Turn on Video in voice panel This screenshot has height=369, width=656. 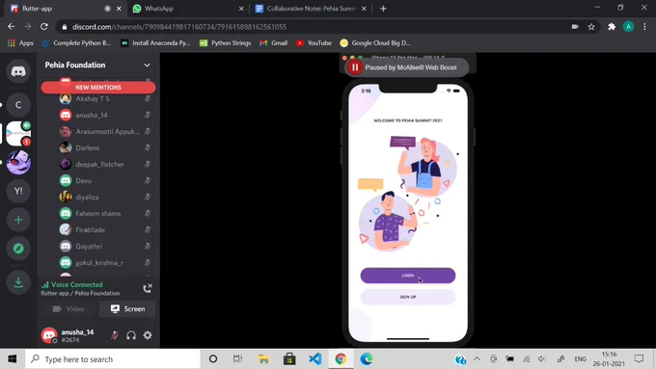click(x=69, y=309)
